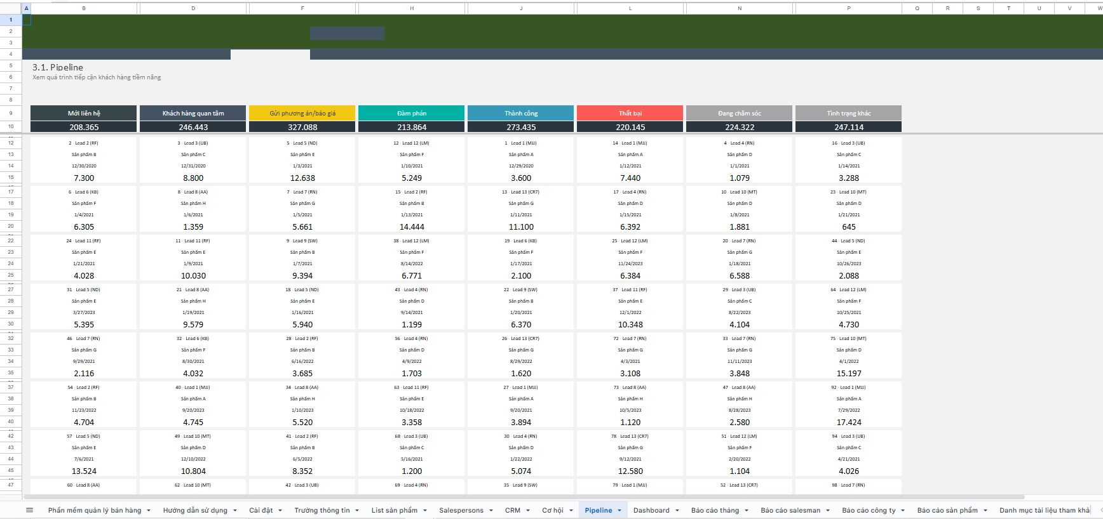Click the 3.1. Pipeline title text
The width and height of the screenshot is (1103, 519).
pyautogui.click(x=58, y=67)
